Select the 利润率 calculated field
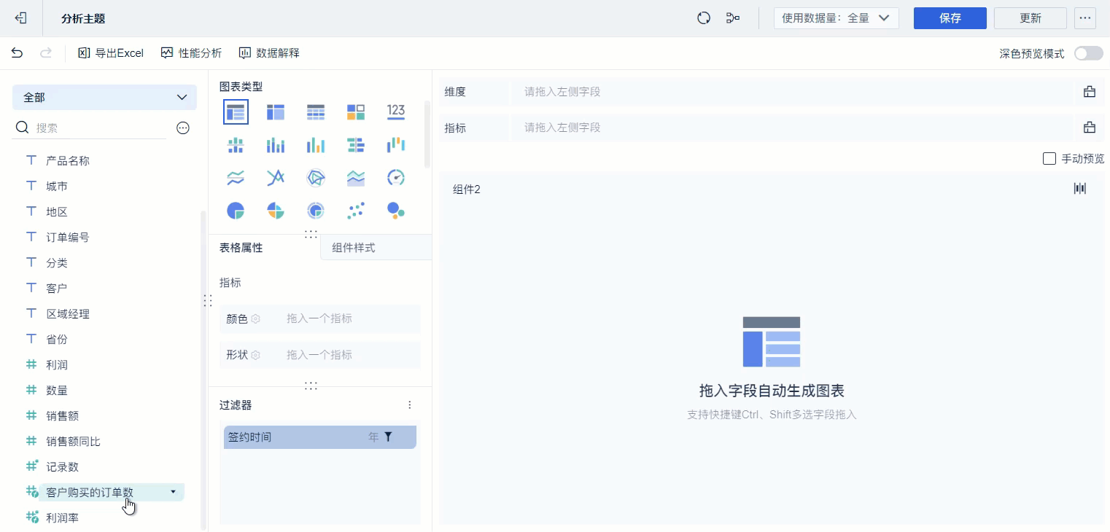This screenshot has height=532, width=1110. [62, 518]
